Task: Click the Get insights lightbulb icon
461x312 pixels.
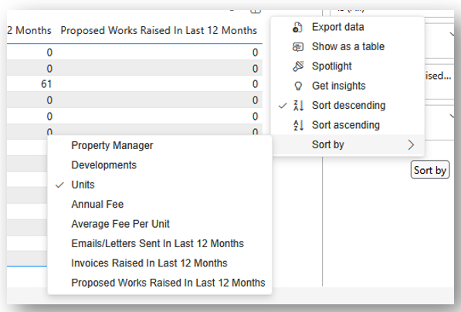Action: pos(298,86)
